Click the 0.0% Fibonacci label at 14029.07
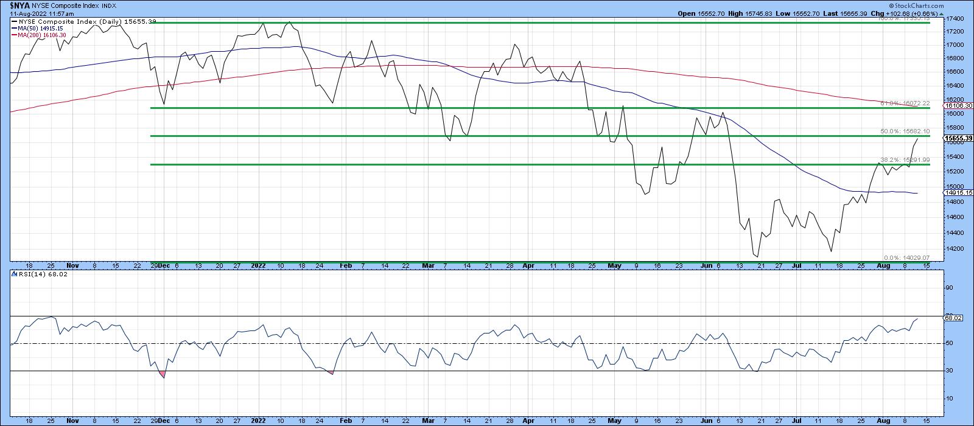This screenshot has width=974, height=426. click(x=905, y=257)
